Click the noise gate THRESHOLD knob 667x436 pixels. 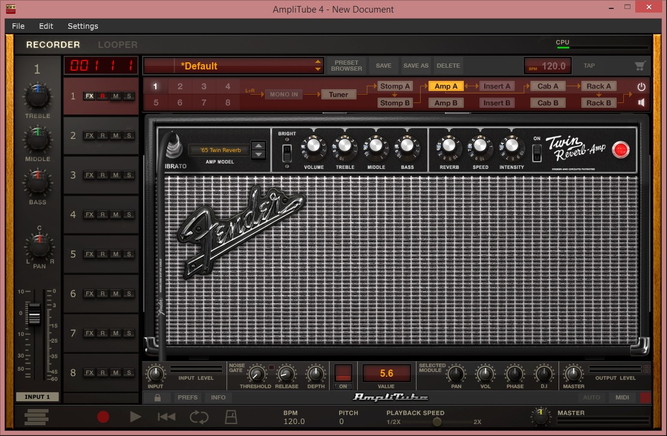[x=256, y=374]
